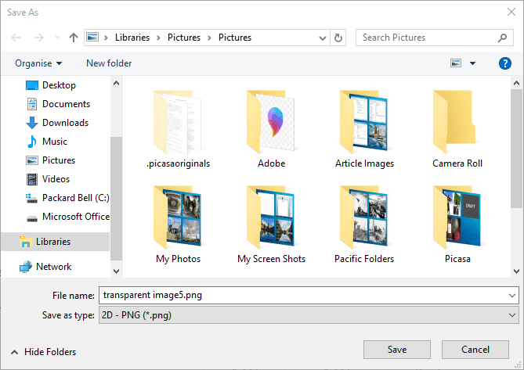The image size is (524, 370).
Task: Open the Help question mark icon
Action: pos(505,63)
